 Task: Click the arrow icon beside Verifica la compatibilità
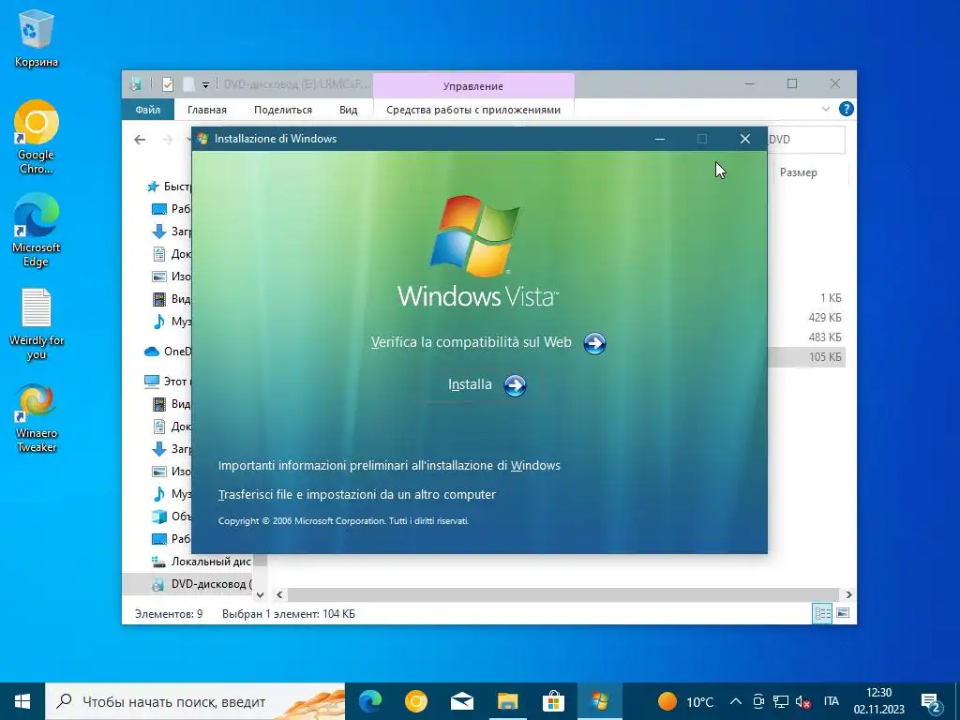594,343
